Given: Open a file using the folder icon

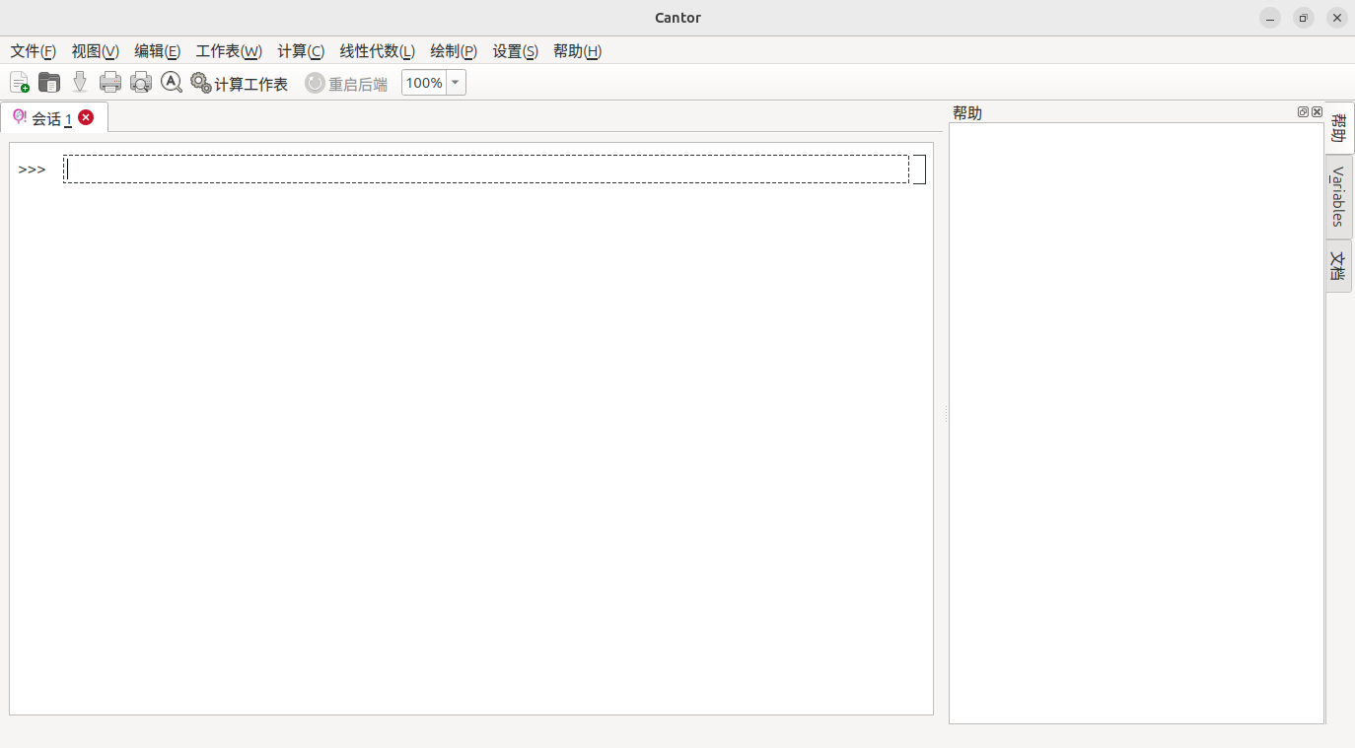Looking at the screenshot, I should (49, 83).
